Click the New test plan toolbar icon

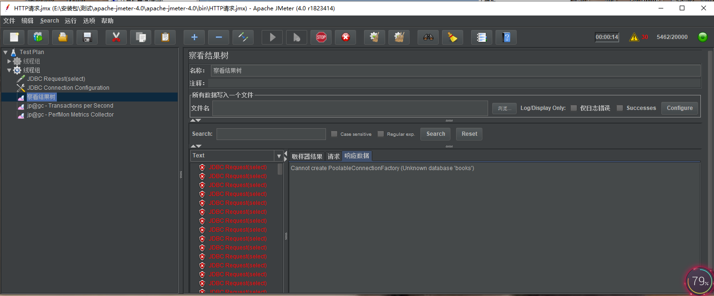click(14, 37)
